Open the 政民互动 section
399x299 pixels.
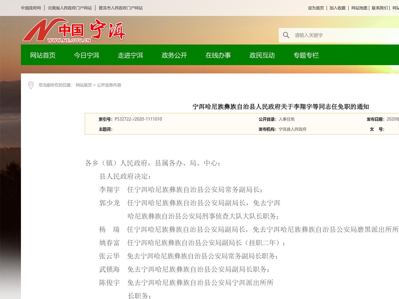click(262, 55)
